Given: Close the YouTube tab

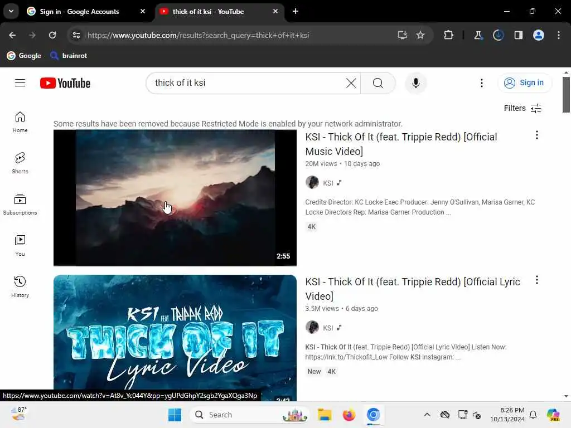Looking at the screenshot, I should coord(275,11).
